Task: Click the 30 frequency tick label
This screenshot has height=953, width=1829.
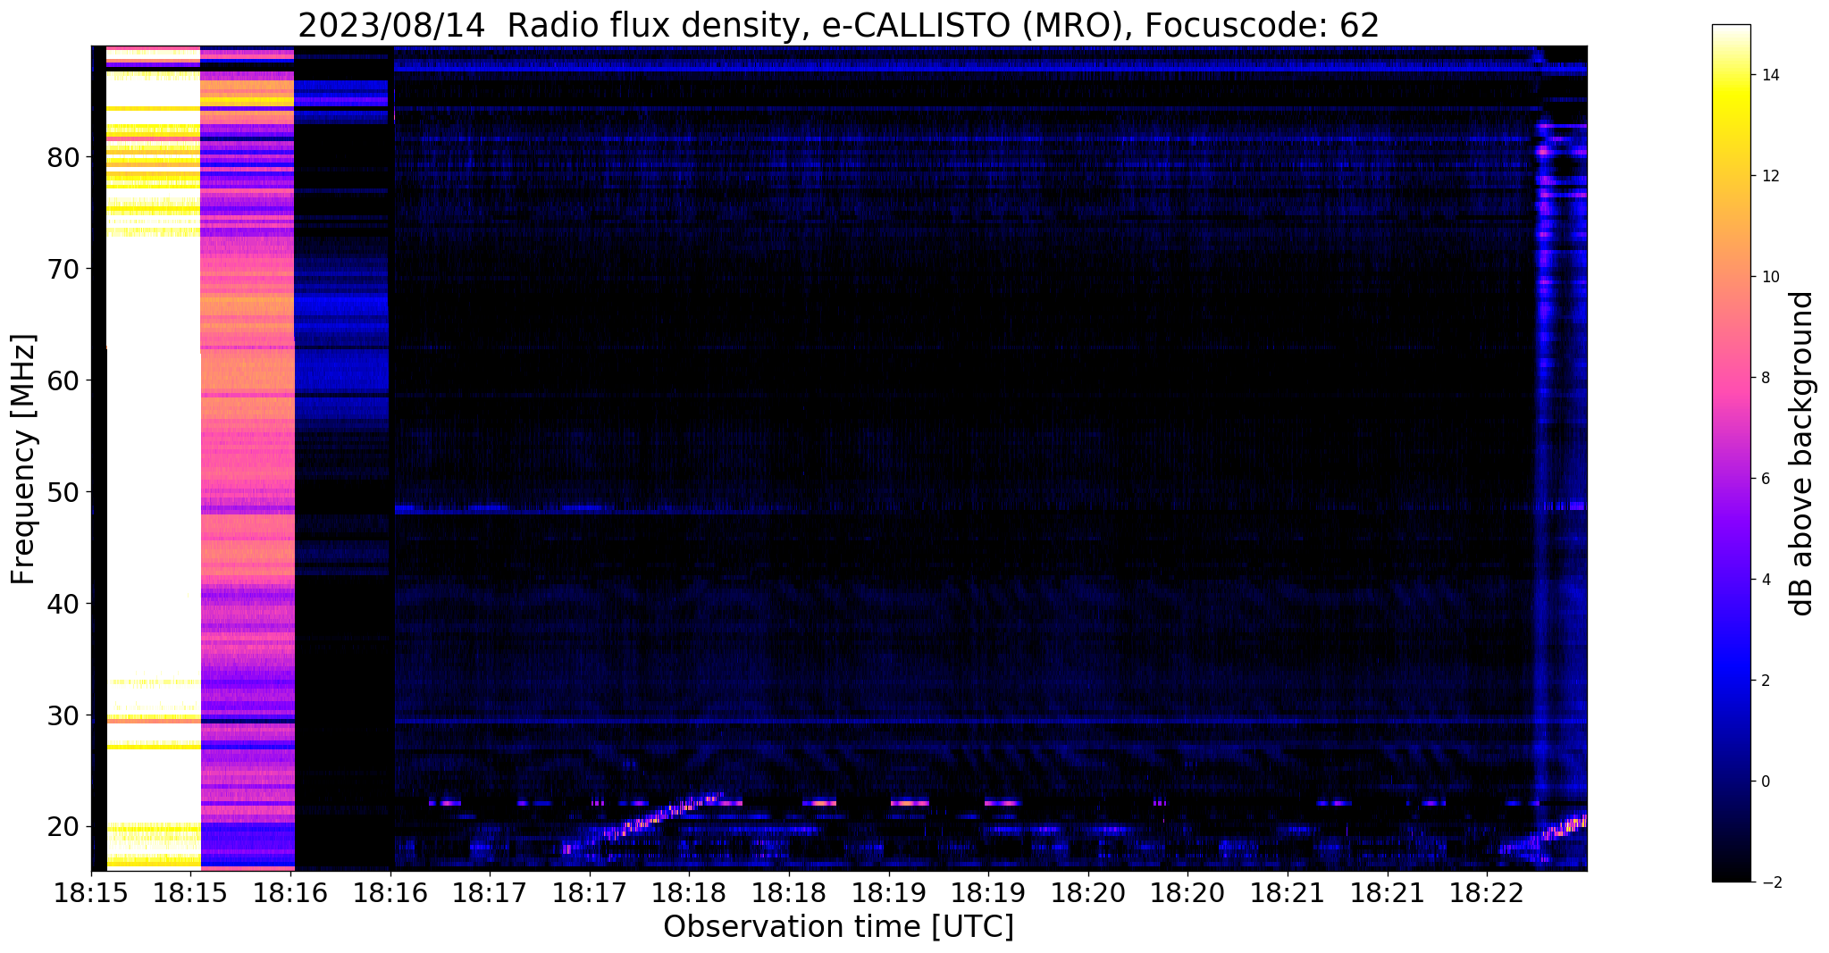Action: click(63, 715)
